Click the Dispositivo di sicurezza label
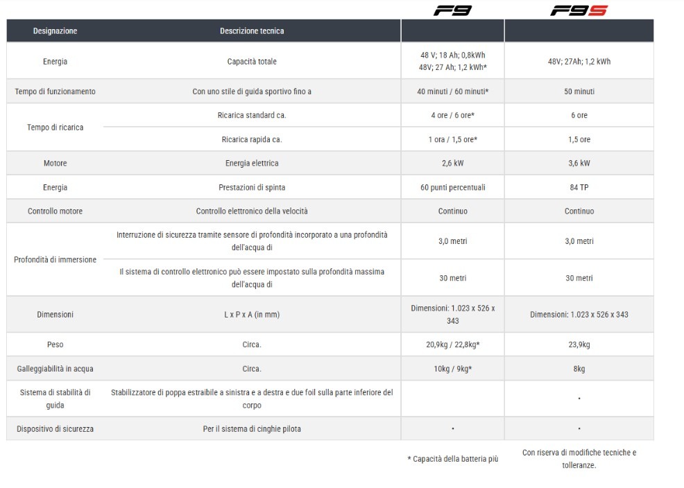Viewport: 684px width, 488px height. (x=55, y=429)
